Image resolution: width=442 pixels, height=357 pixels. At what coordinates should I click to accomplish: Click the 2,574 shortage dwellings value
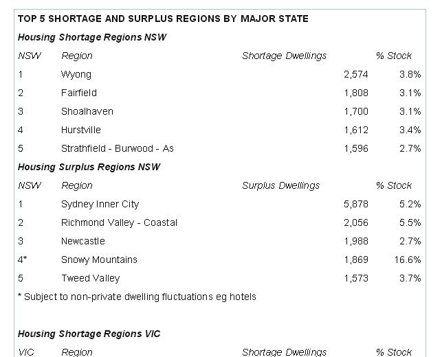pos(355,74)
